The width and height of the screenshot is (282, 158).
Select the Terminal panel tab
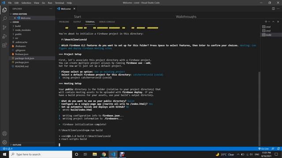pyautogui.click(x=90, y=22)
